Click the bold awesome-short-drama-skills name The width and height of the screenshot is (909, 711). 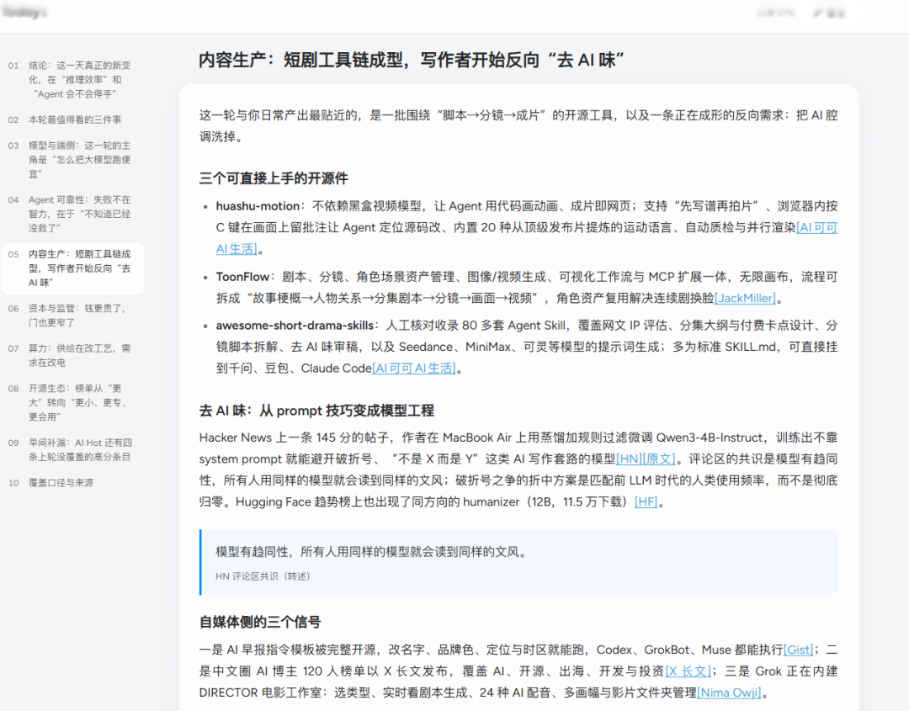point(295,326)
